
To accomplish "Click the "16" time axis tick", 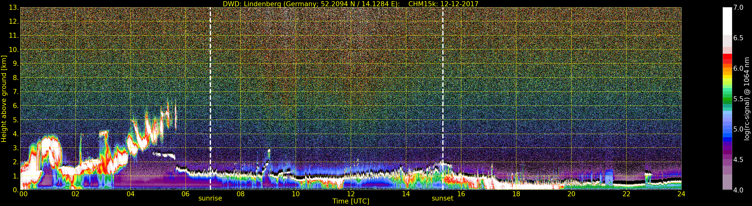I will click(x=461, y=194).
